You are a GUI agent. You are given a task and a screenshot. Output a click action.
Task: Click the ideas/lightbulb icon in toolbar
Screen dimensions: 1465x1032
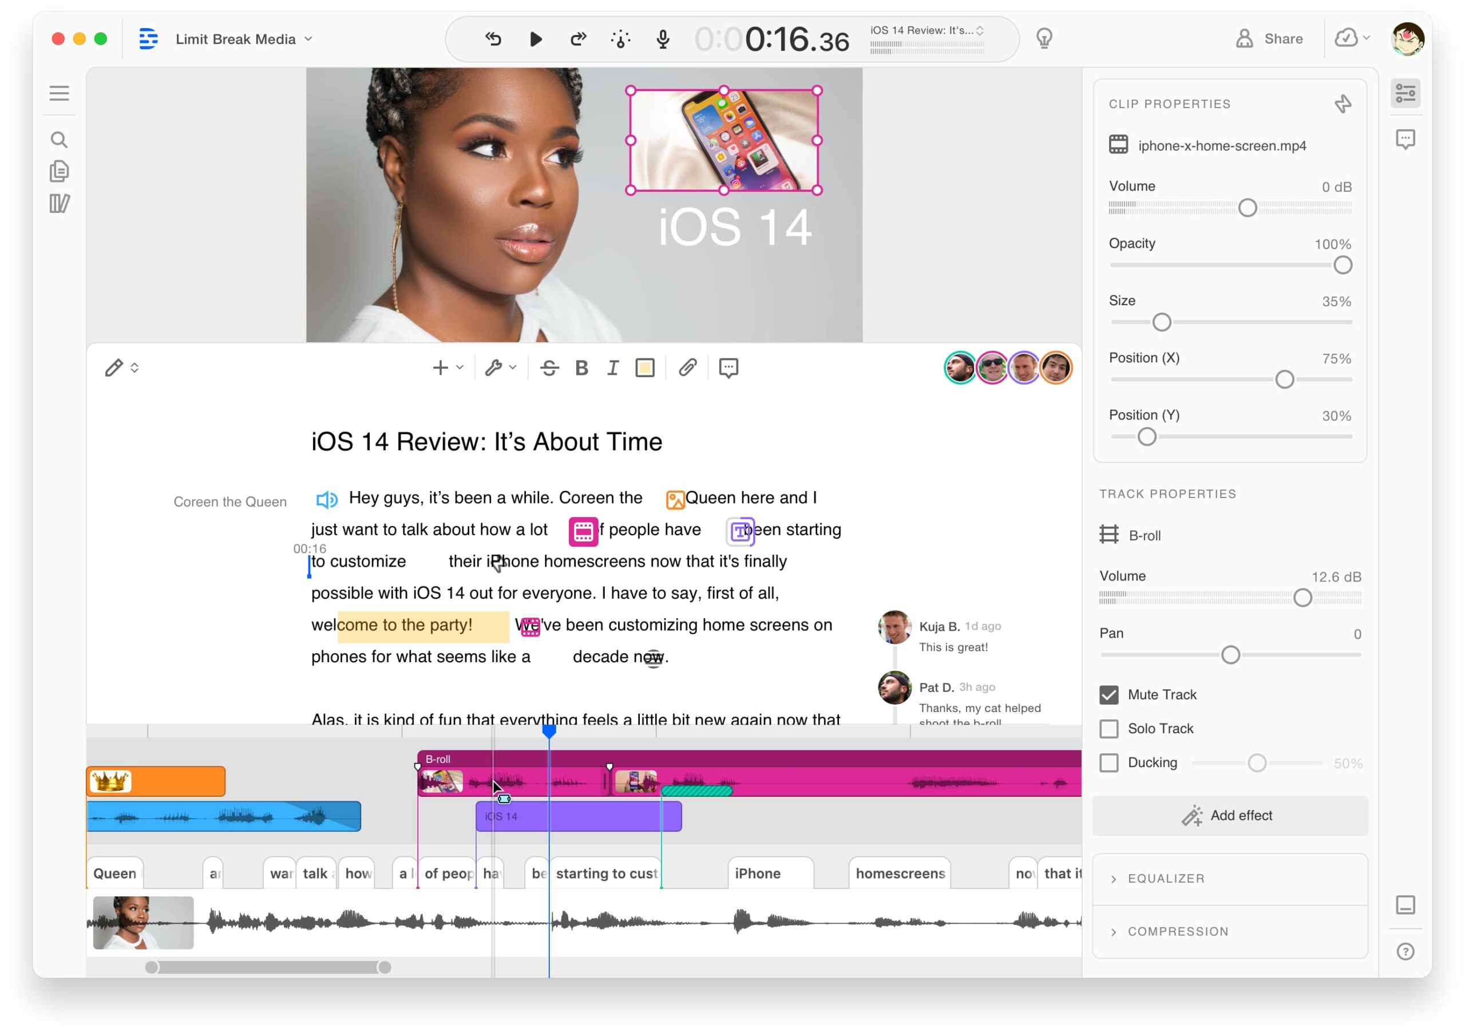[x=1043, y=39]
